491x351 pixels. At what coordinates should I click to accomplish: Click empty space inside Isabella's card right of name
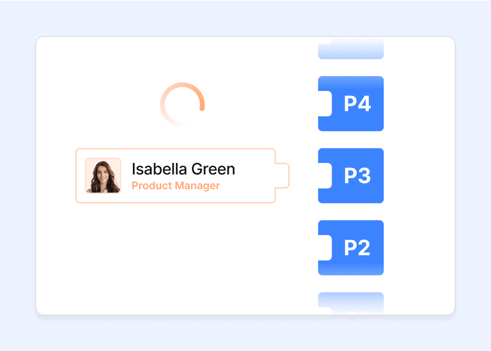255,176
